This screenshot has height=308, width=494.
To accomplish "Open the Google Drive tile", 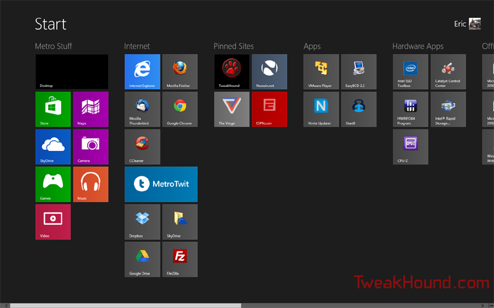I will click(x=143, y=259).
